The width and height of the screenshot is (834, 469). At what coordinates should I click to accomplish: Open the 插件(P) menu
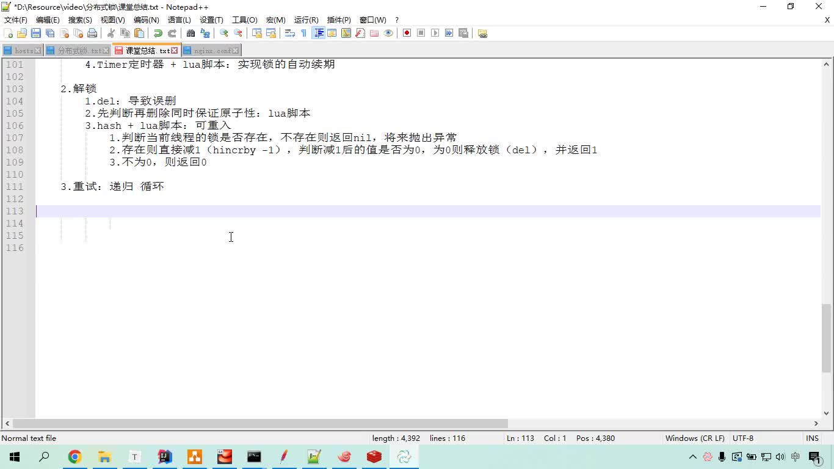pyautogui.click(x=339, y=20)
